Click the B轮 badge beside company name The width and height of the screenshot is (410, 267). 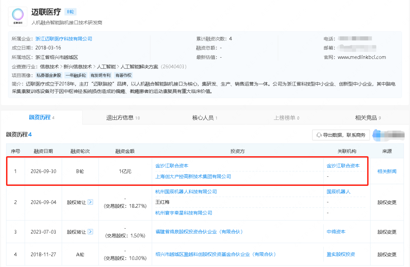[x=70, y=12]
